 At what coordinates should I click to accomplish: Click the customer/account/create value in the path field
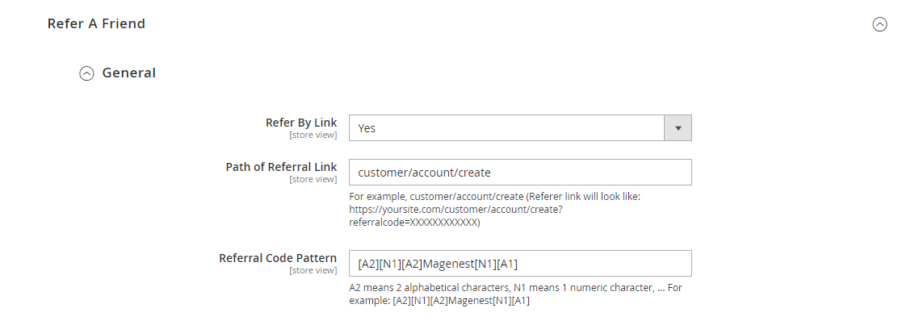(424, 173)
